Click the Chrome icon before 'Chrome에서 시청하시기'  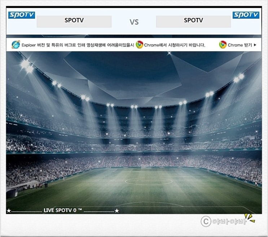(140, 45)
